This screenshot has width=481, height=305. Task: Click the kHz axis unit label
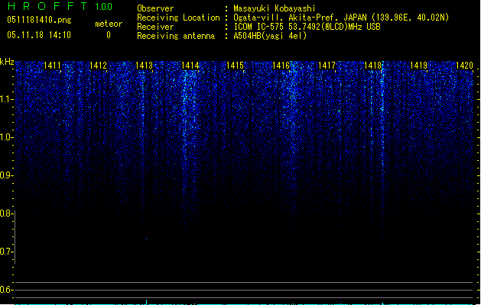pyautogui.click(x=7, y=62)
